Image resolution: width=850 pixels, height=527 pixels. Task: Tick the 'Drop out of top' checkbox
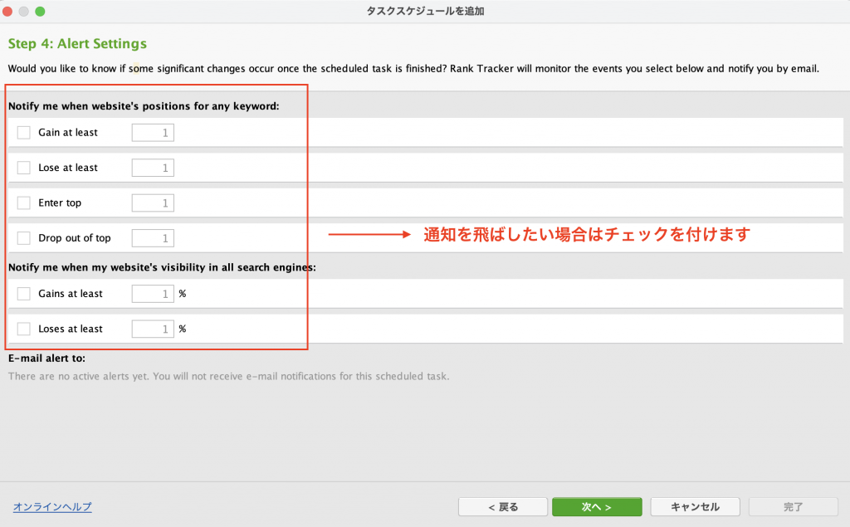pos(24,238)
